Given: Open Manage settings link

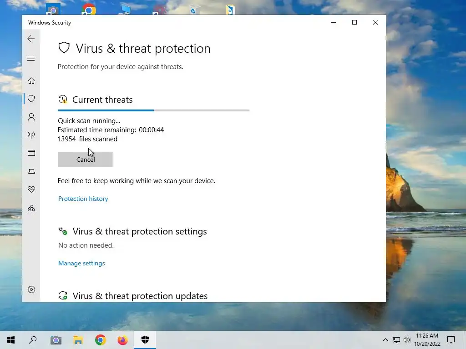Looking at the screenshot, I should click(81, 263).
